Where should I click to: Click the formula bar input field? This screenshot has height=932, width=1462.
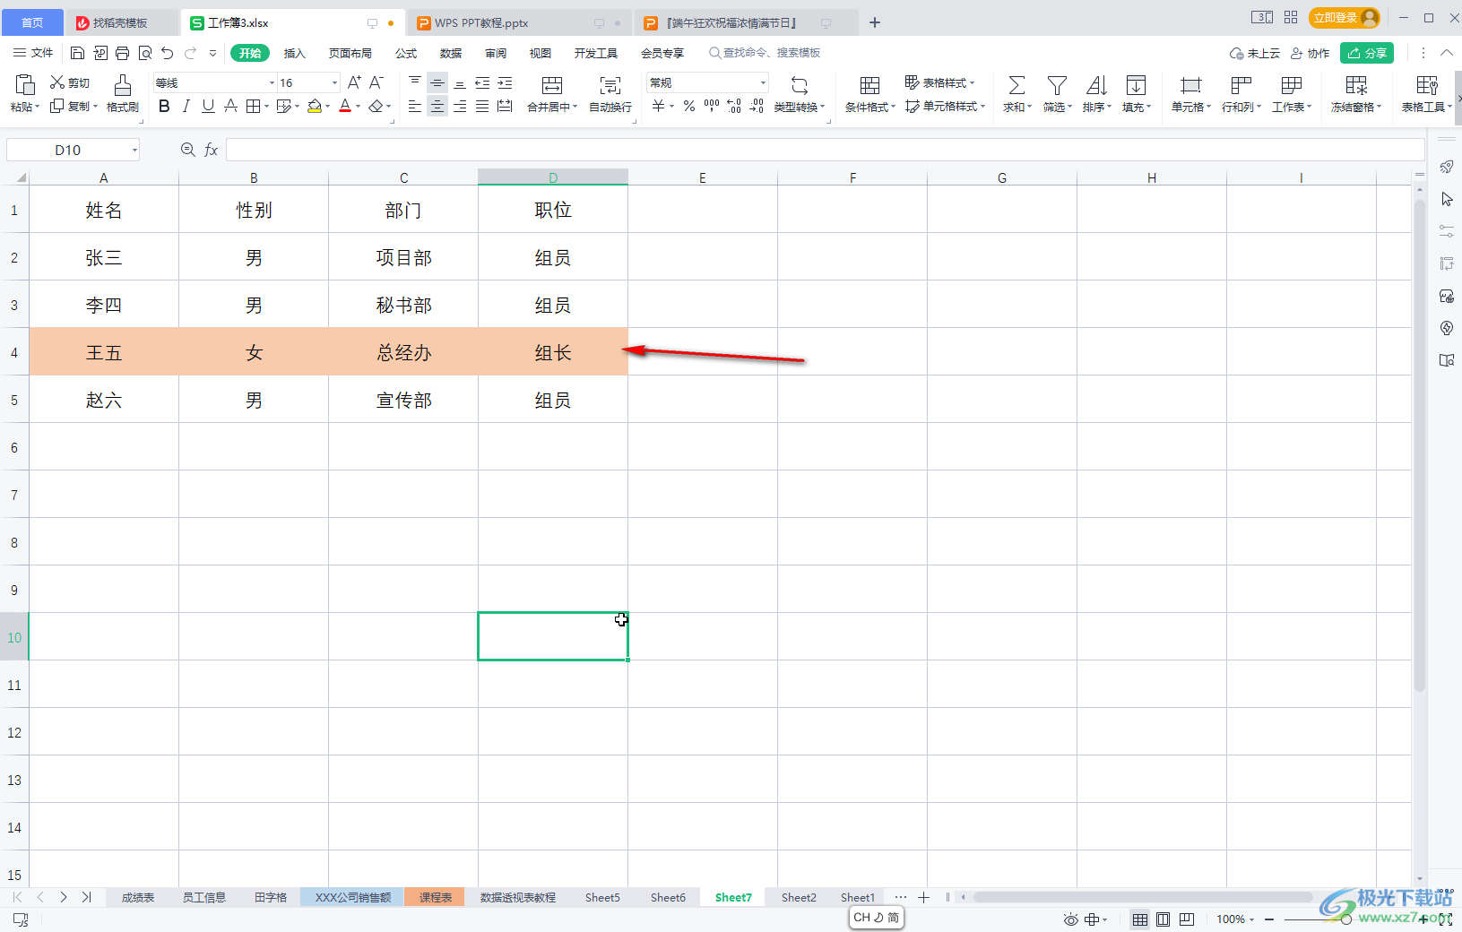click(825, 150)
